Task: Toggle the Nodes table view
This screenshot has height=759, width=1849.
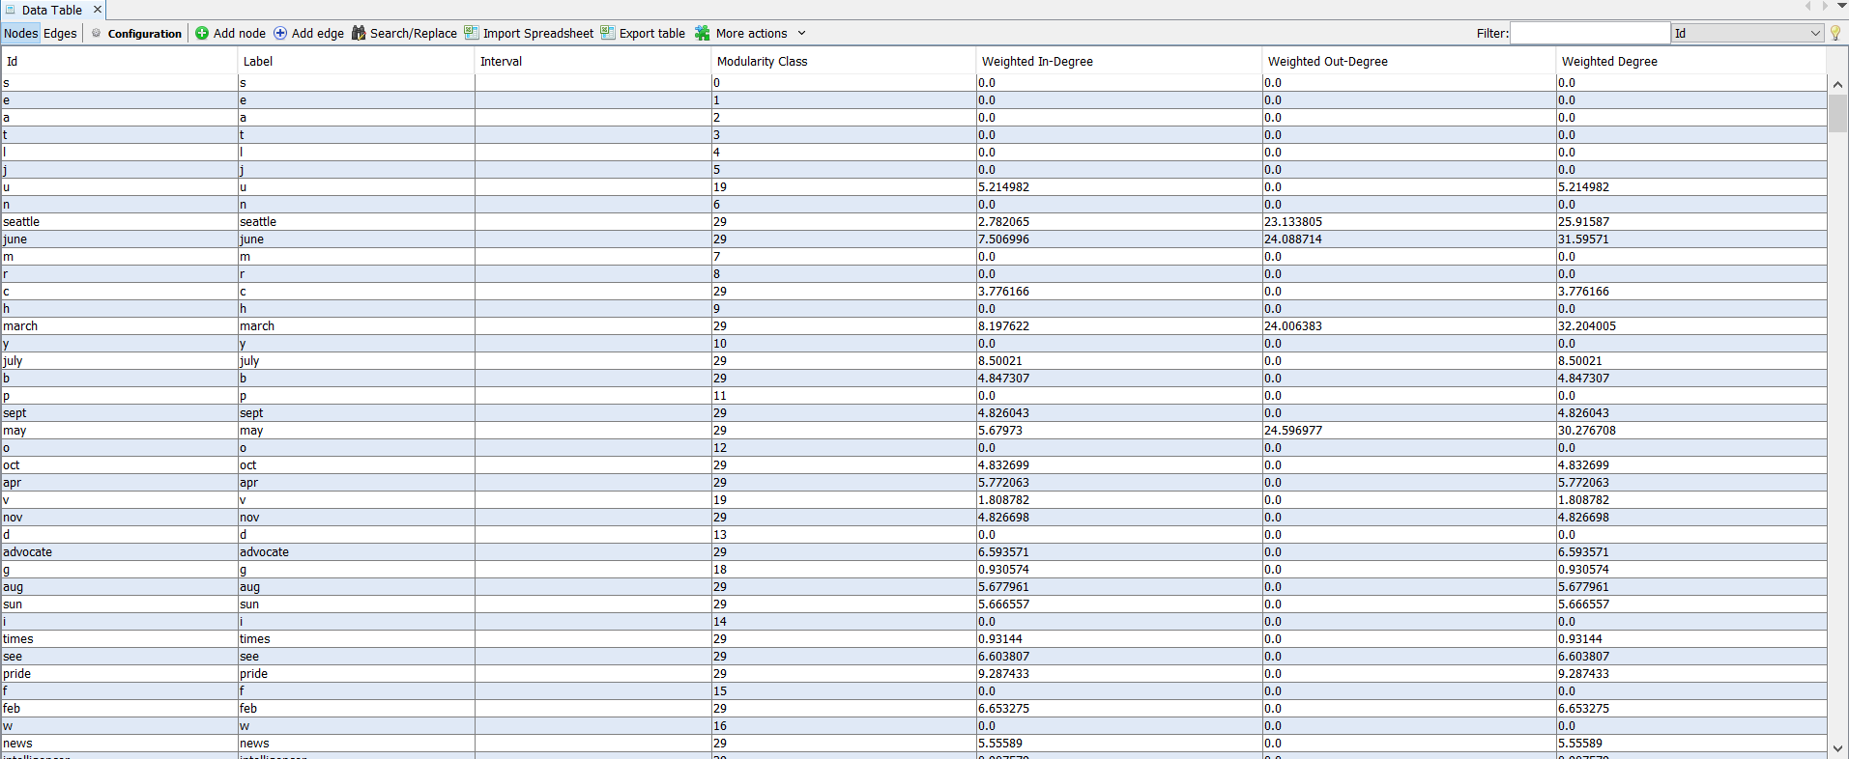Action: 20,33
